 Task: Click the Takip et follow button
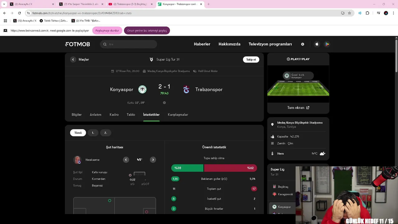(x=251, y=59)
